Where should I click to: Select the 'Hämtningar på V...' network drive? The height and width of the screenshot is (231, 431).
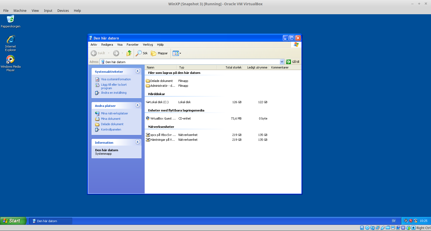160,140
